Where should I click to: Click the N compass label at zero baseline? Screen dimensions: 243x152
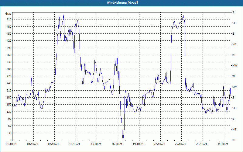click(x=233, y=140)
